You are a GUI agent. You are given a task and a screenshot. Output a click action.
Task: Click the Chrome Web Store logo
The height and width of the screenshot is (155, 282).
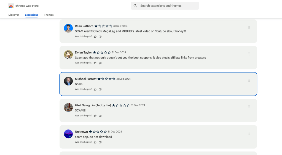pos(11,6)
